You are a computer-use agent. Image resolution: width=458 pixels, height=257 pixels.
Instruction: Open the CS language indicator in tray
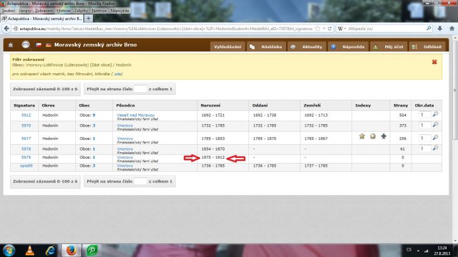click(x=408, y=250)
